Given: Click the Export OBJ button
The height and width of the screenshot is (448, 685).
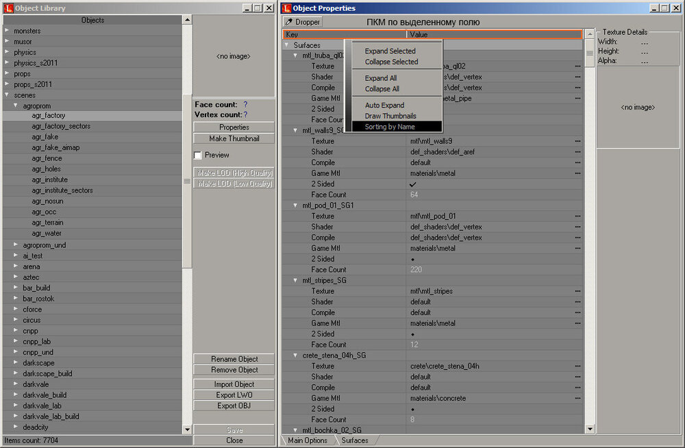Looking at the screenshot, I should 233,406.
